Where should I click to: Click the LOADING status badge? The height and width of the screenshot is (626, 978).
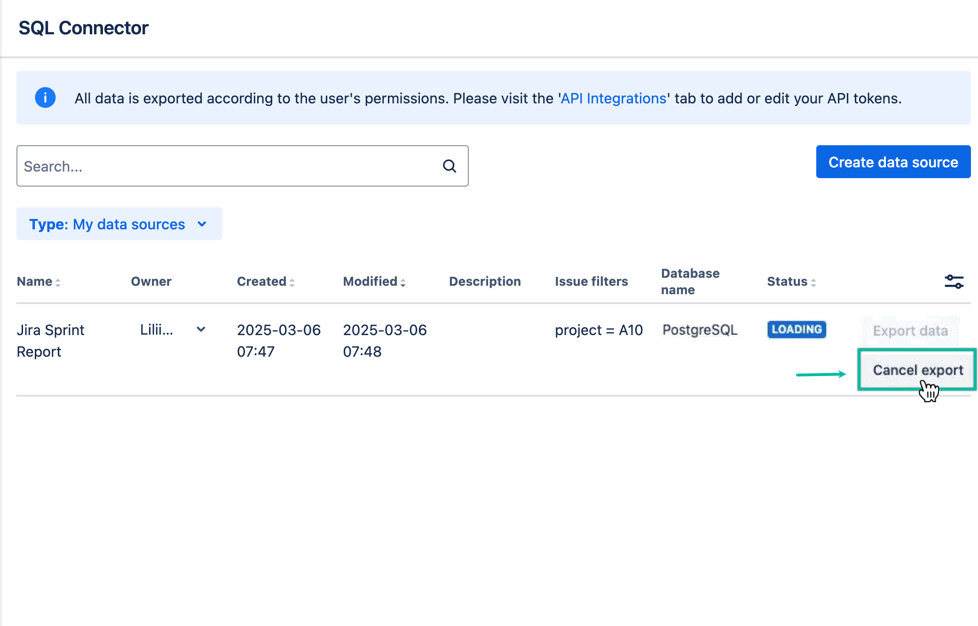[x=796, y=329]
